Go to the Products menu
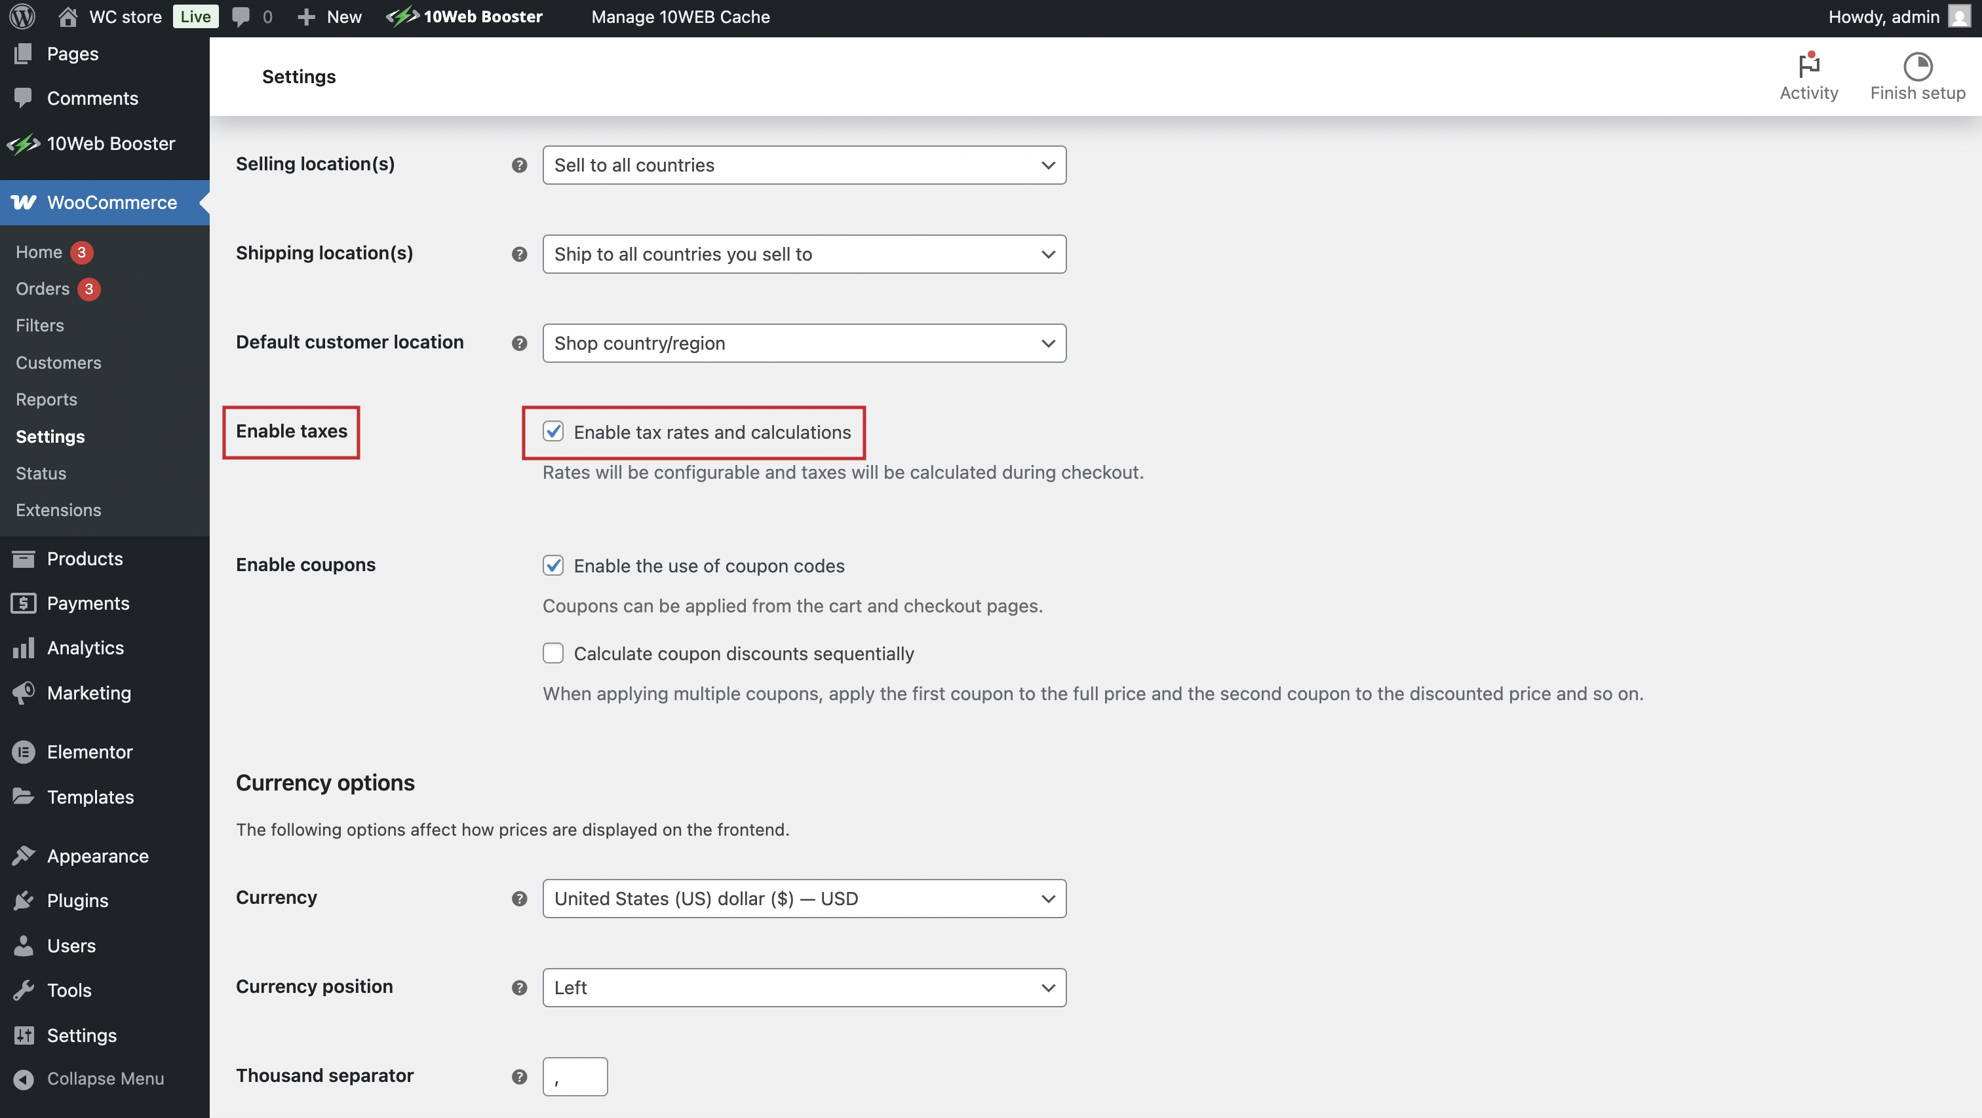 (85, 558)
